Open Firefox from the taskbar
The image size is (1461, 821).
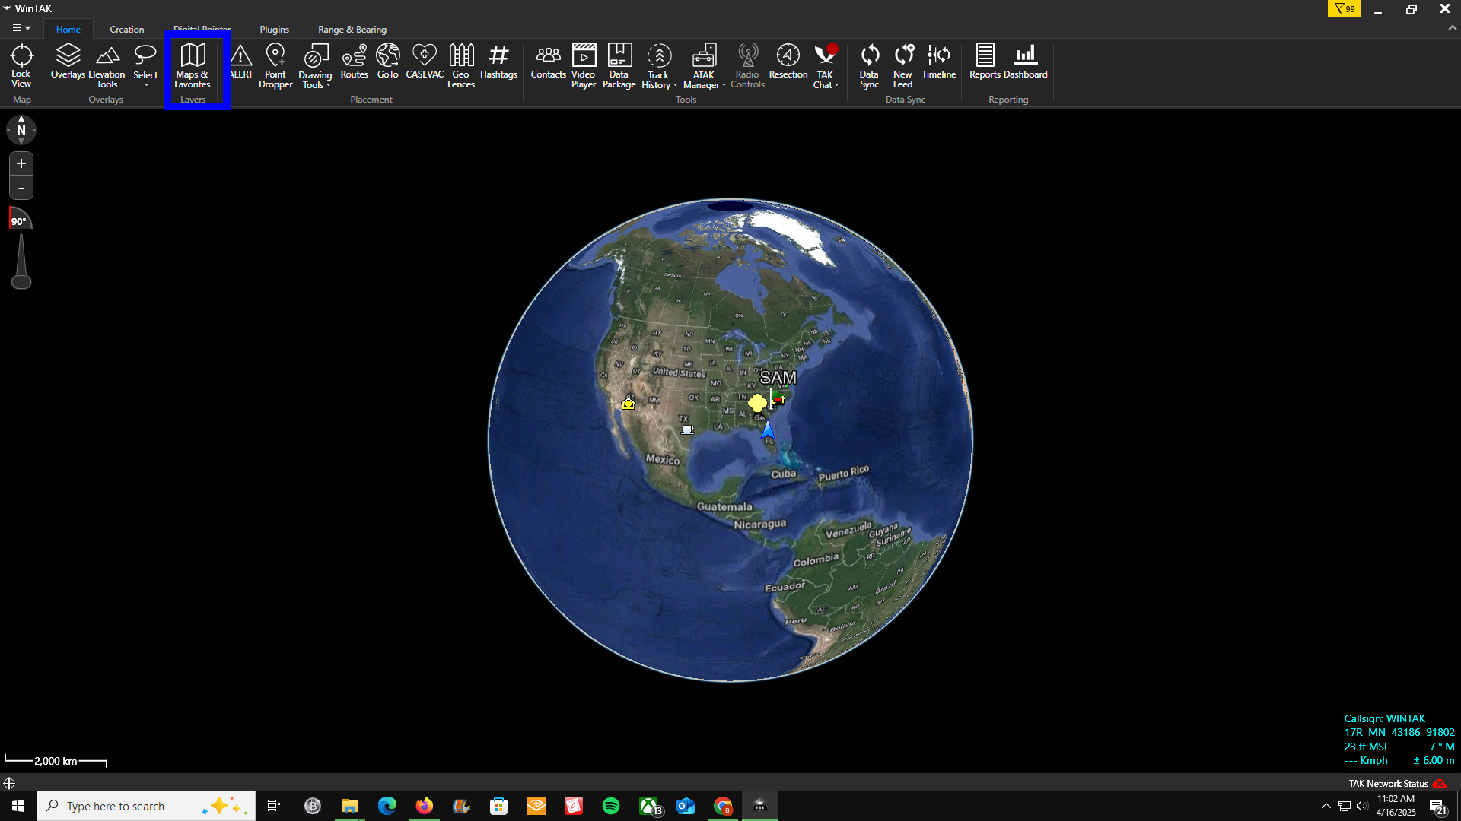[425, 806]
